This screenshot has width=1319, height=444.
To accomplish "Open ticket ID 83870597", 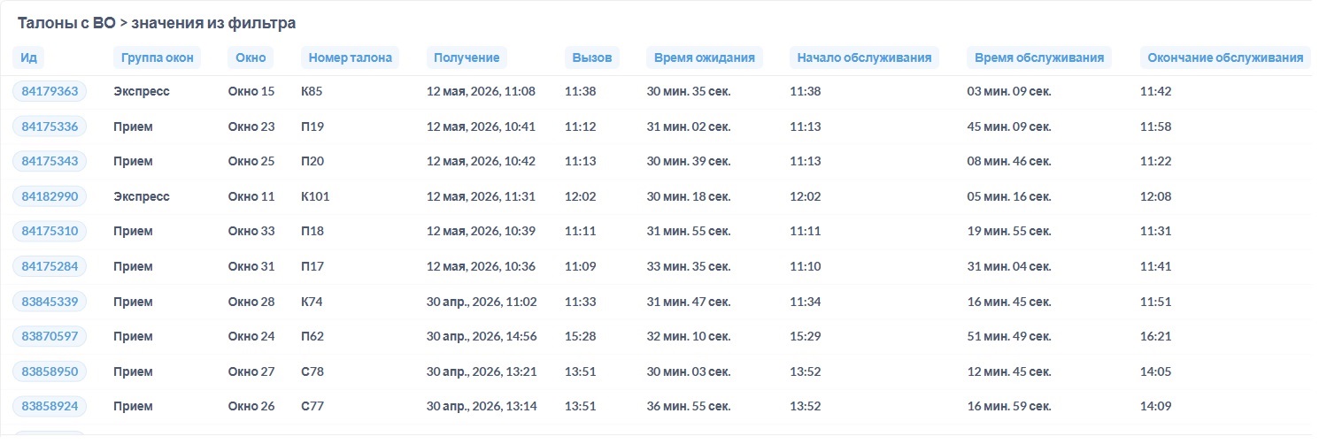I will [50, 336].
